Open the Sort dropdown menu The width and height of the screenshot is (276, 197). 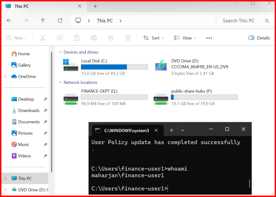154,38
